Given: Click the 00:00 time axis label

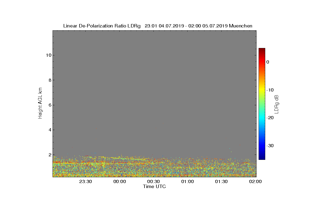Looking at the screenshot, I should [120, 181].
